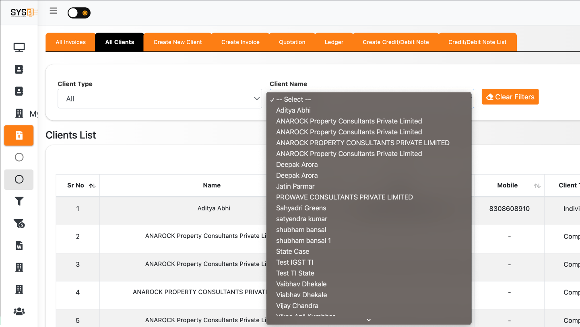Switch the dark/light theme toggle

(79, 13)
